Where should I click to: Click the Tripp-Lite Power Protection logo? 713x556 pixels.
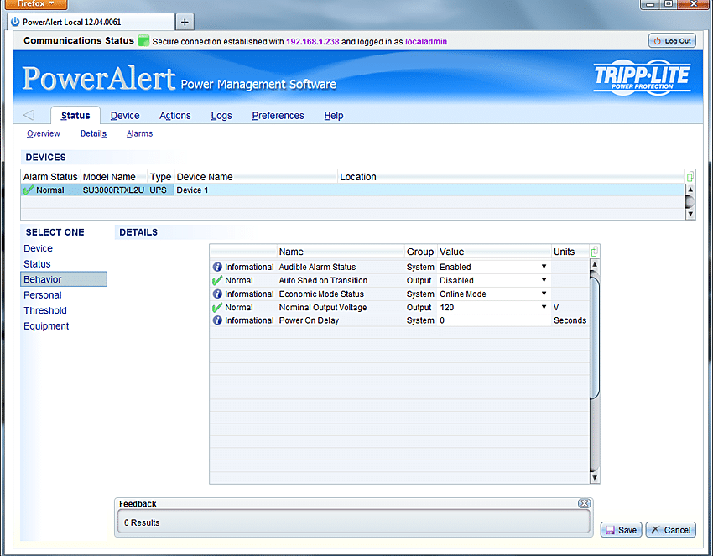[x=642, y=77]
